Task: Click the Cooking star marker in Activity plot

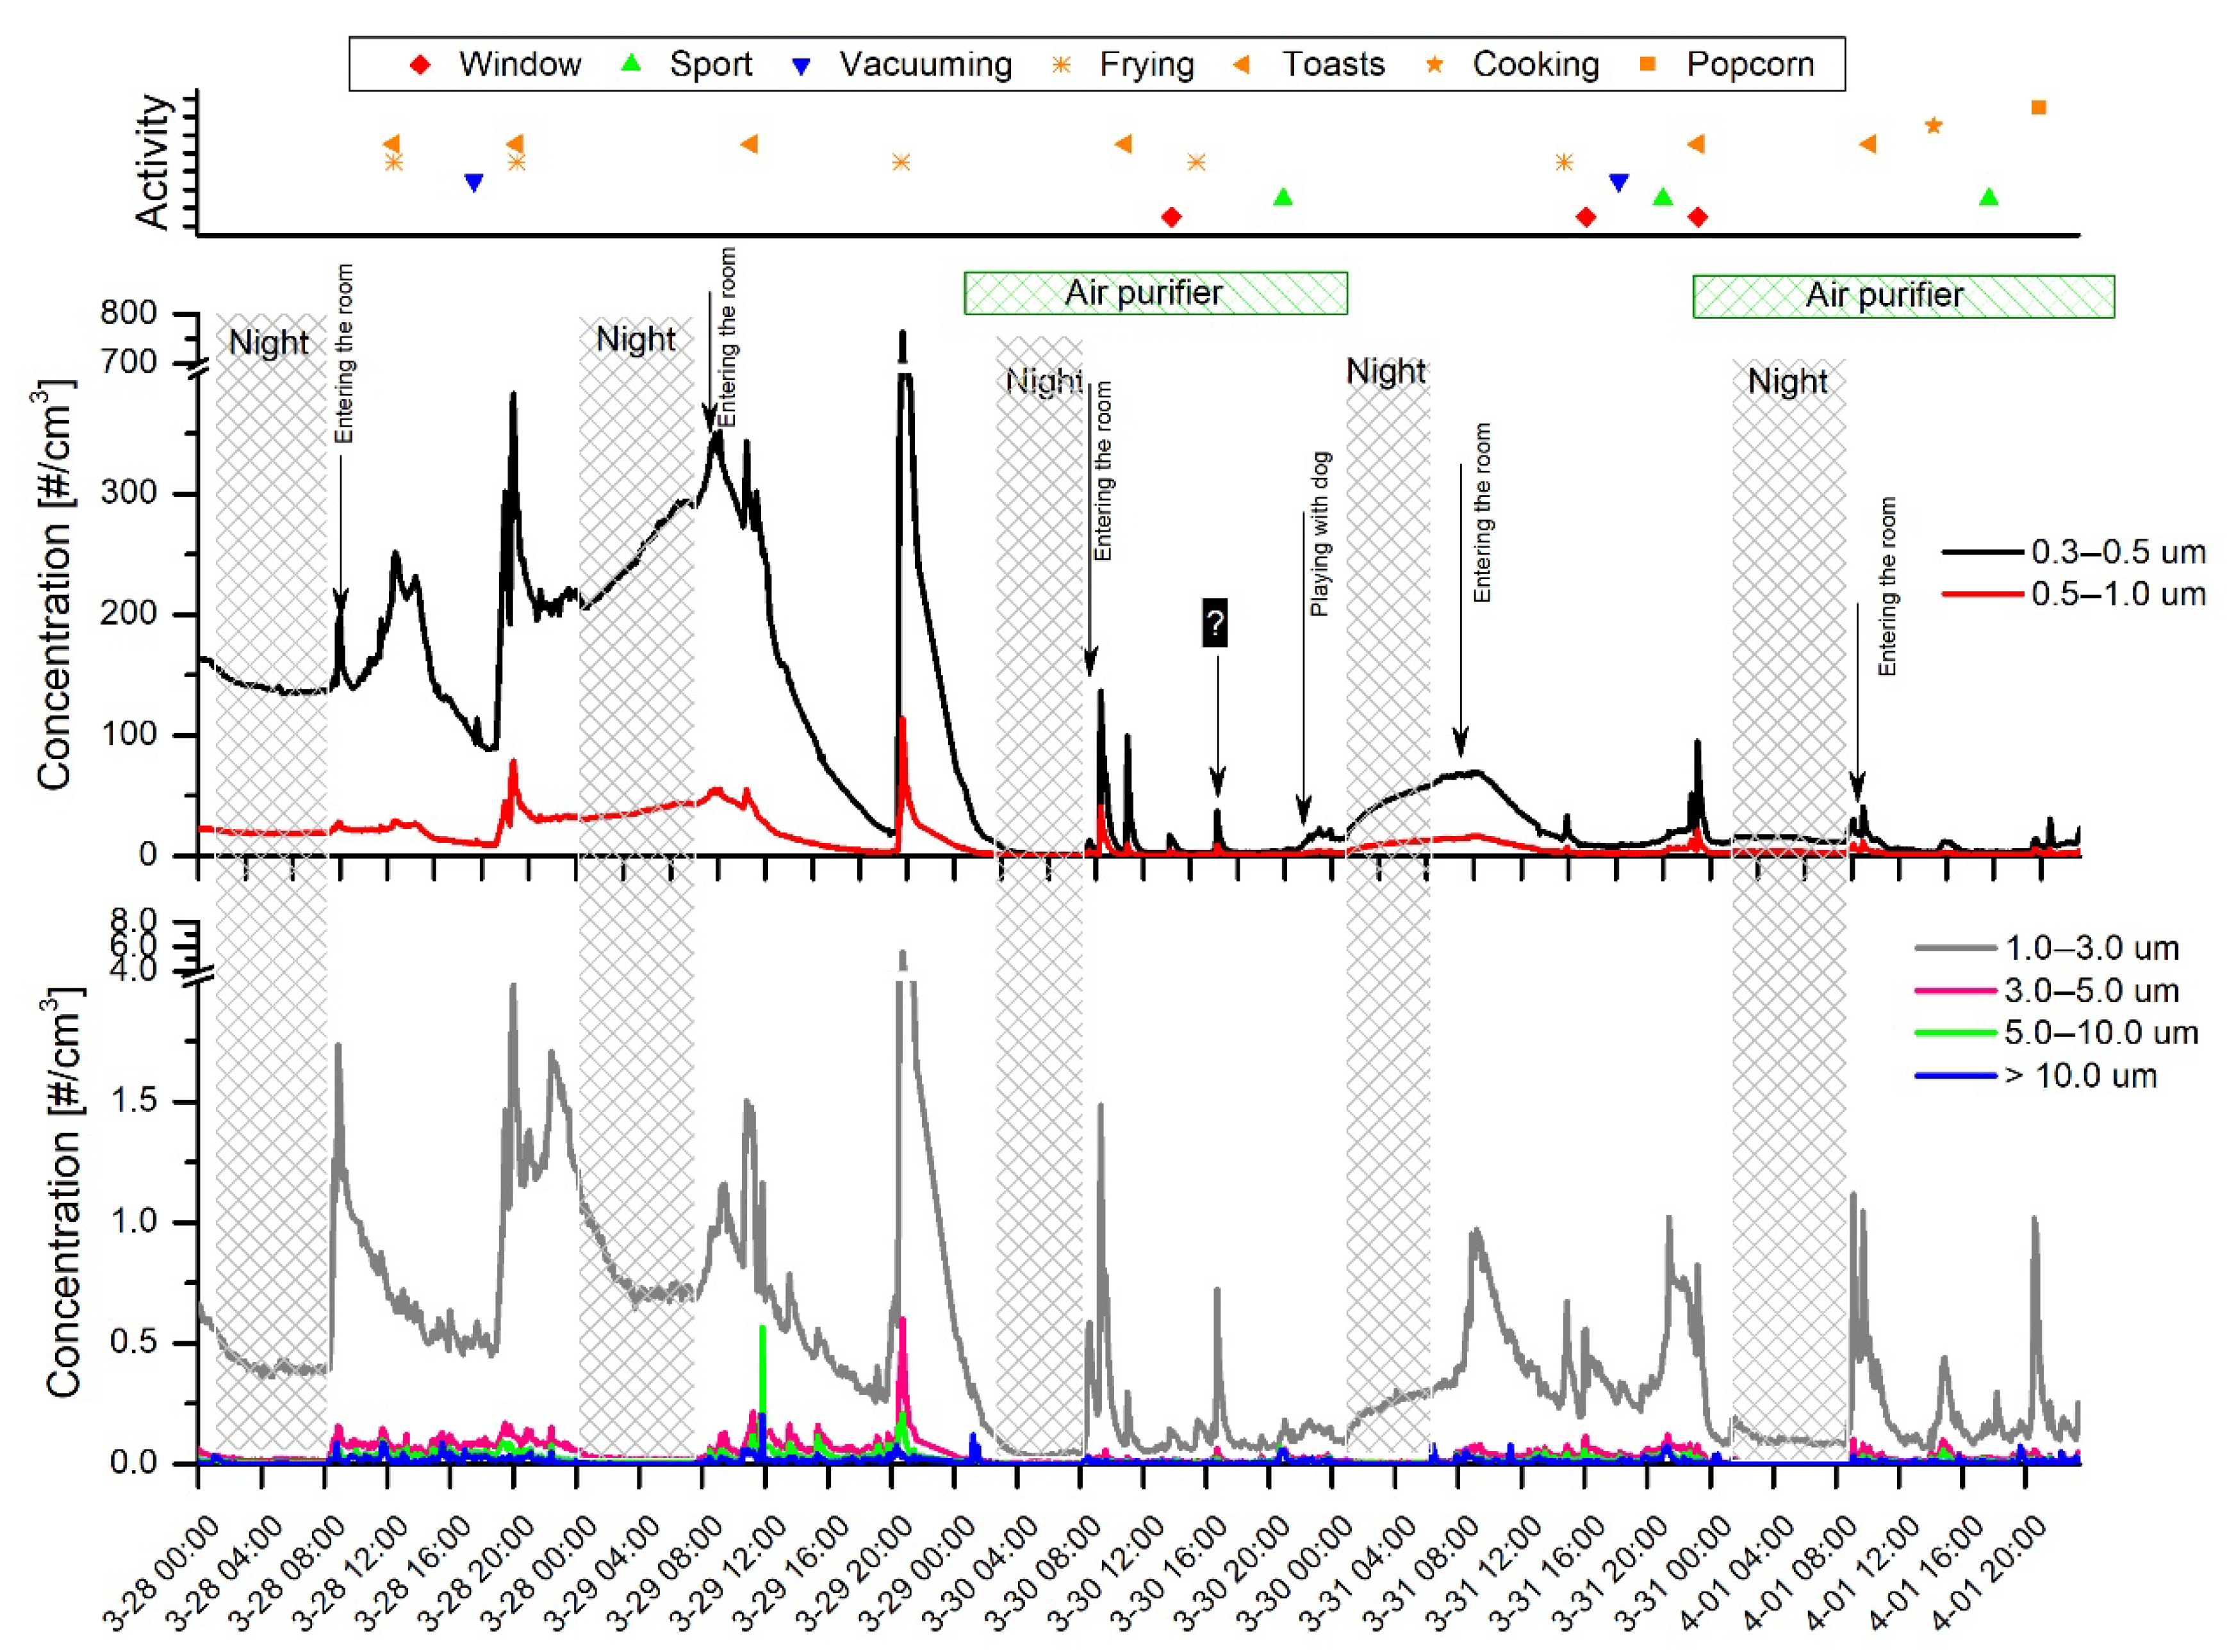Action: click(1933, 125)
